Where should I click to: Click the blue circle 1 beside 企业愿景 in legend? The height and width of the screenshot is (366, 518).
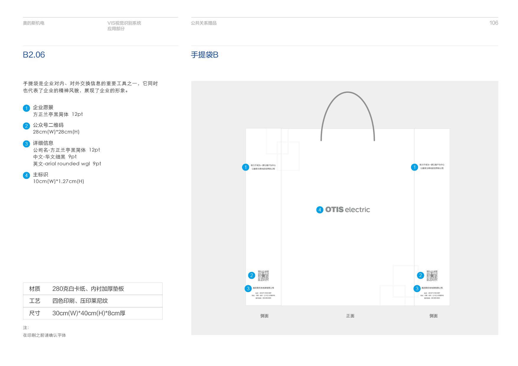(26, 108)
